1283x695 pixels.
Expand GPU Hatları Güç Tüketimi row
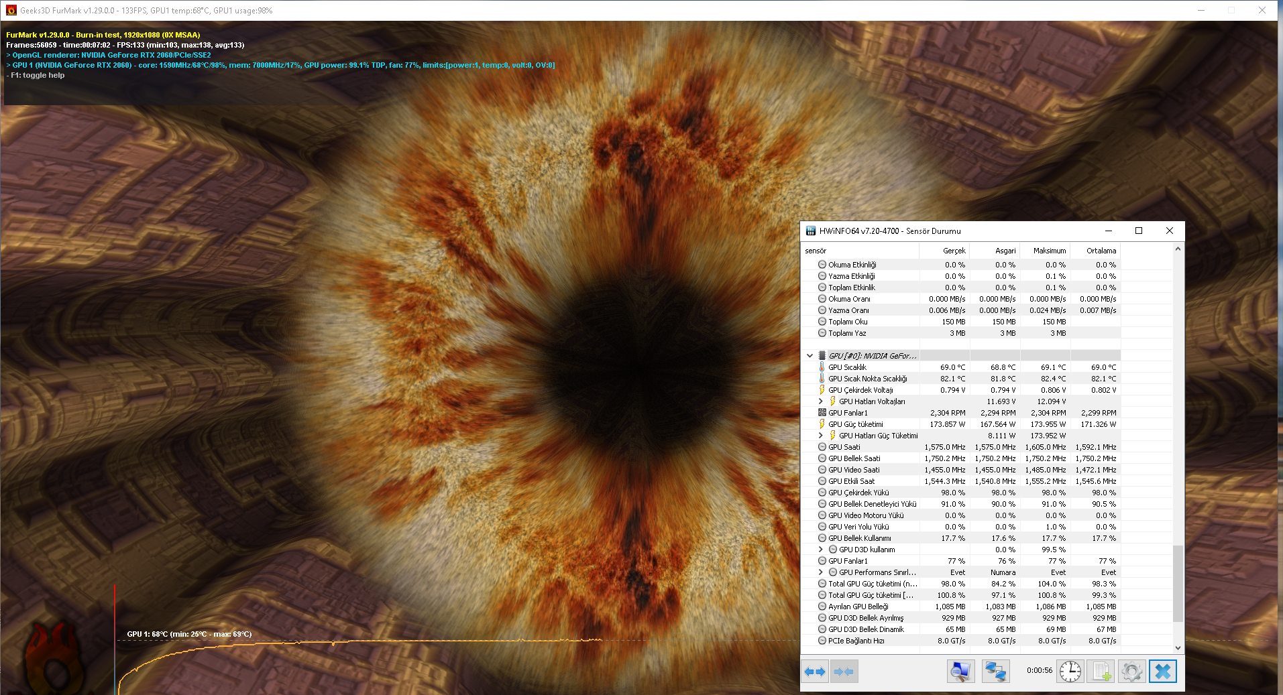[x=820, y=436]
